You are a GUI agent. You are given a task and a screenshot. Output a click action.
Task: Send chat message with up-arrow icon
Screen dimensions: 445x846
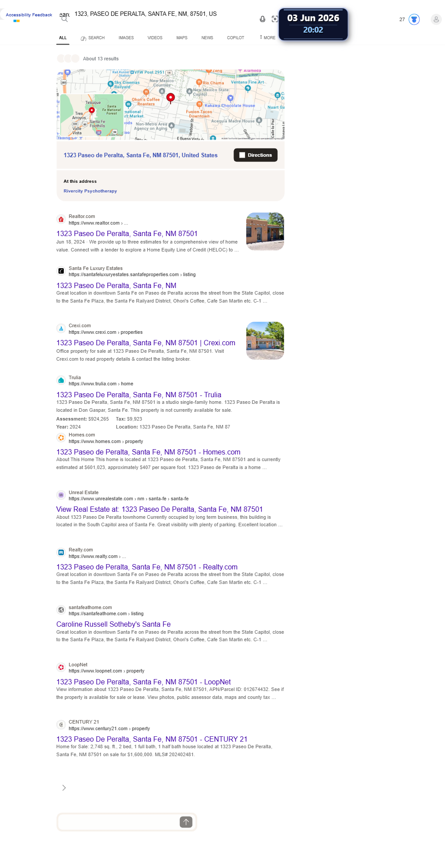coord(186,822)
